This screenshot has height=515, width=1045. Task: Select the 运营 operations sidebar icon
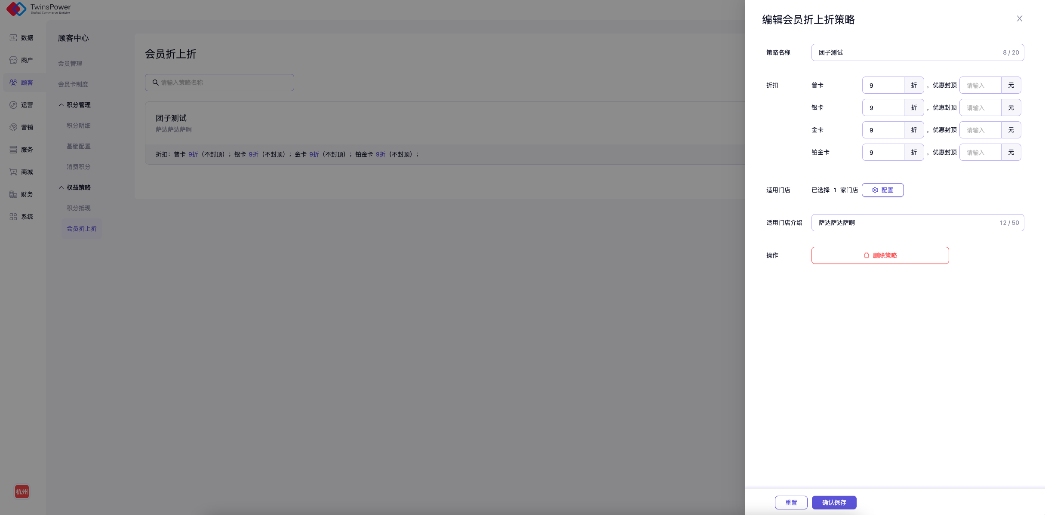tap(13, 105)
